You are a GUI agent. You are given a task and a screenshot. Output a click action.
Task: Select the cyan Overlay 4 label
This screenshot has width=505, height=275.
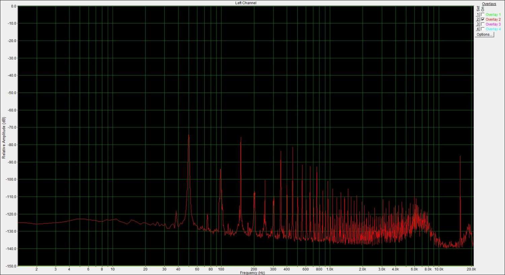[493, 29]
